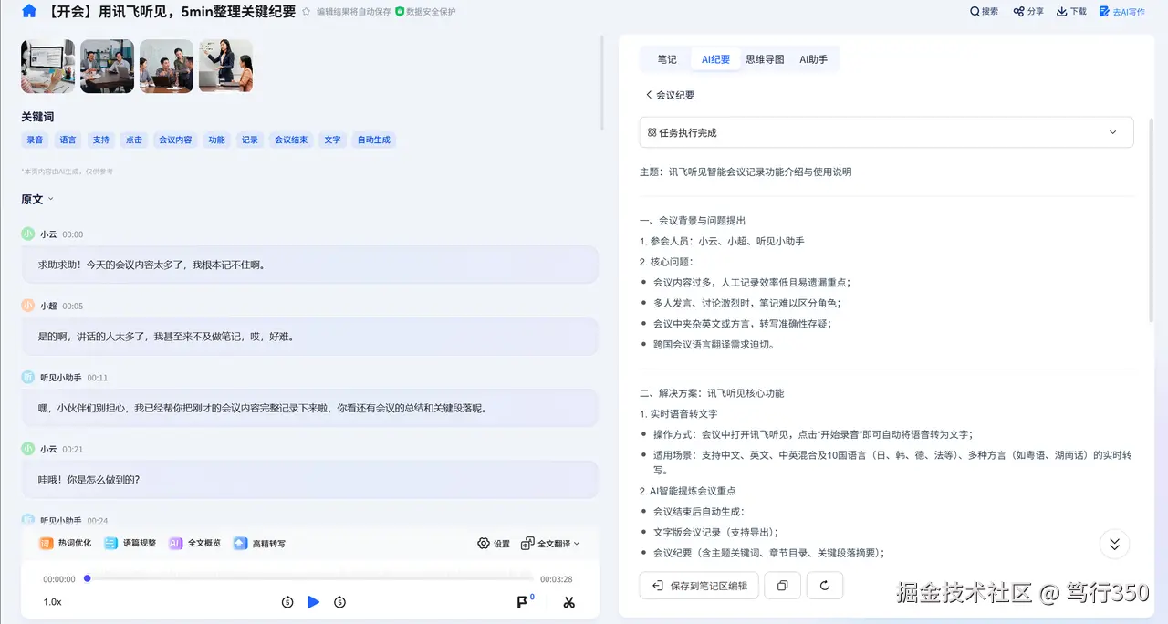Click 数据安全保护 shield badge
The height and width of the screenshot is (624, 1168).
point(425,12)
